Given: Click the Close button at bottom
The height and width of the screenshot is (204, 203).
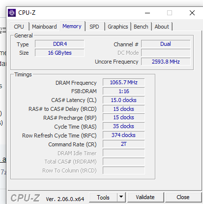Looking at the screenshot, I should (183, 197).
